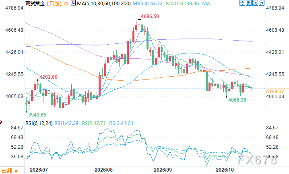This screenshot has height=174, width=289.
Task: Click the left RSI axis 84.67 level
Action: pyautogui.click(x=17, y=128)
